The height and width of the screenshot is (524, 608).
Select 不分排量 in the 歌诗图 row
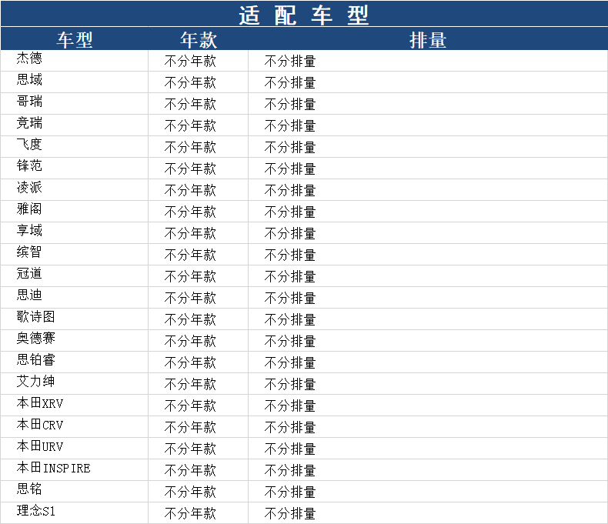point(290,320)
